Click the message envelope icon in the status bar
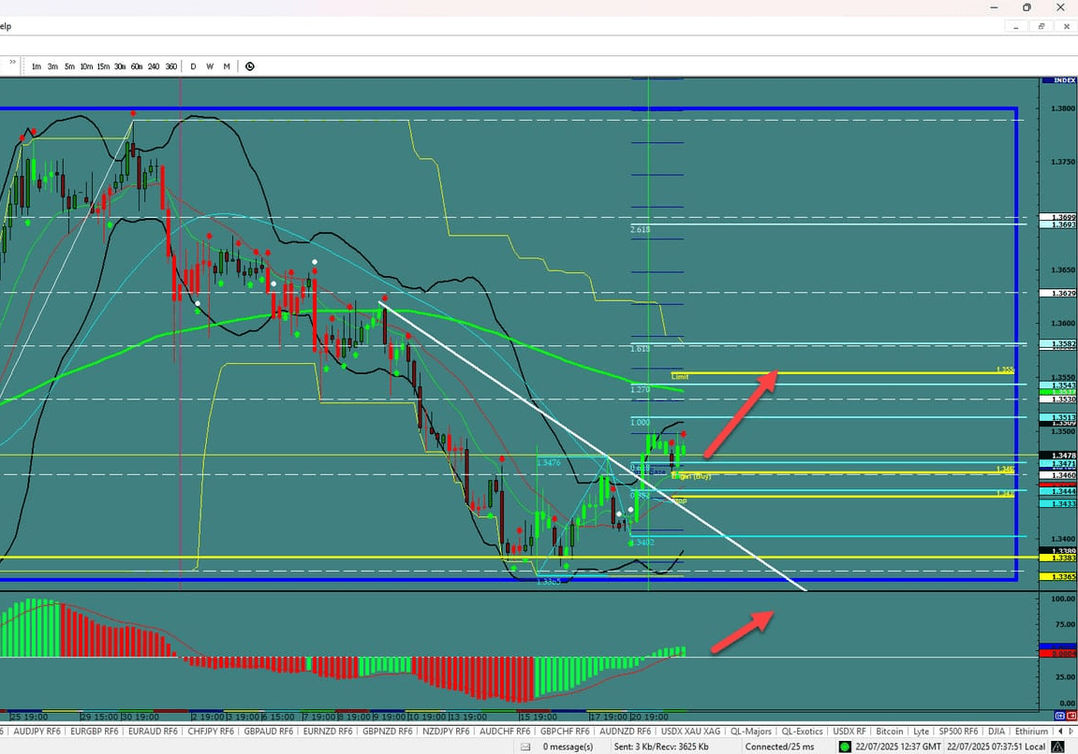The width and height of the screenshot is (1078, 754). pyautogui.click(x=527, y=746)
